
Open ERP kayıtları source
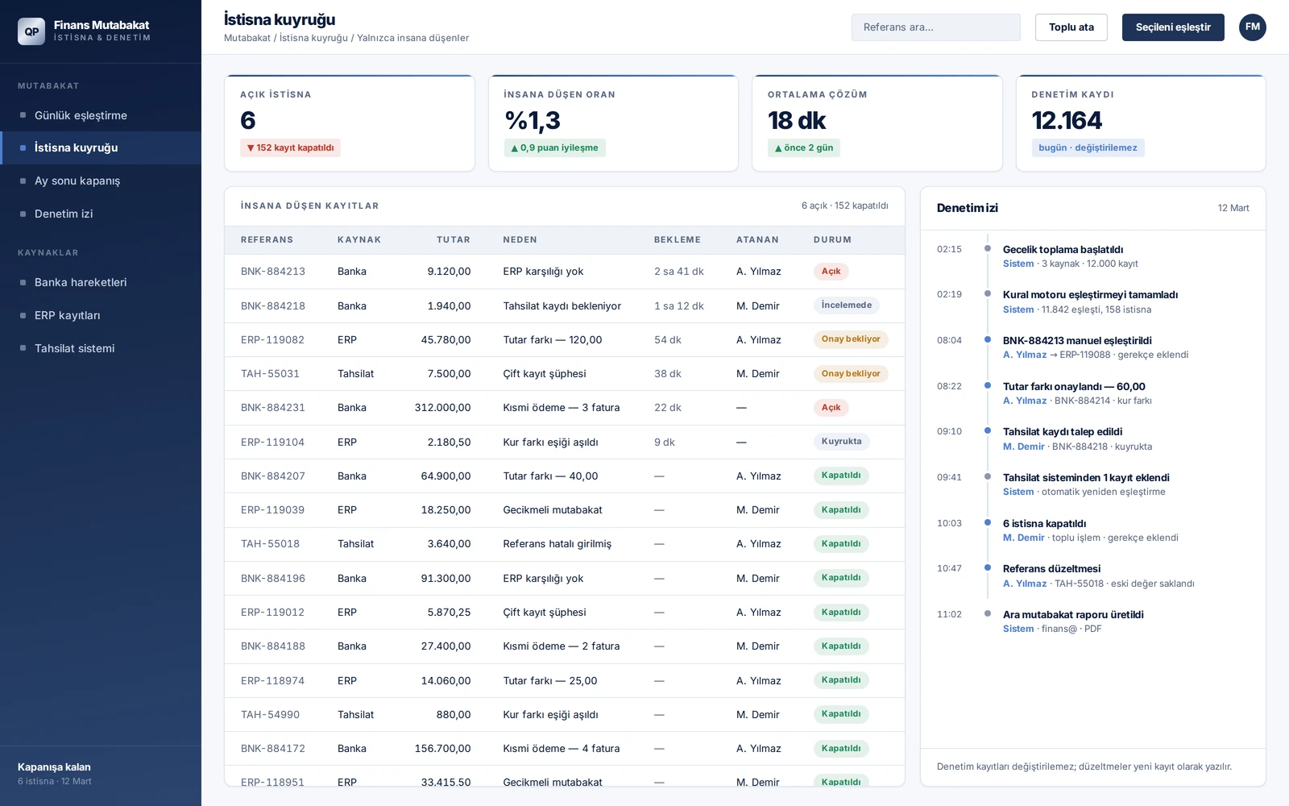point(101,315)
